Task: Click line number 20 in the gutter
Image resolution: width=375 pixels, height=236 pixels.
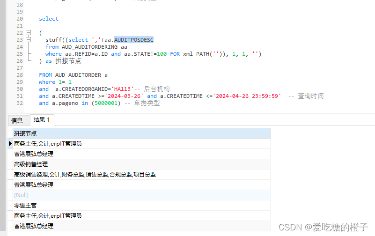Action: click(x=20, y=19)
